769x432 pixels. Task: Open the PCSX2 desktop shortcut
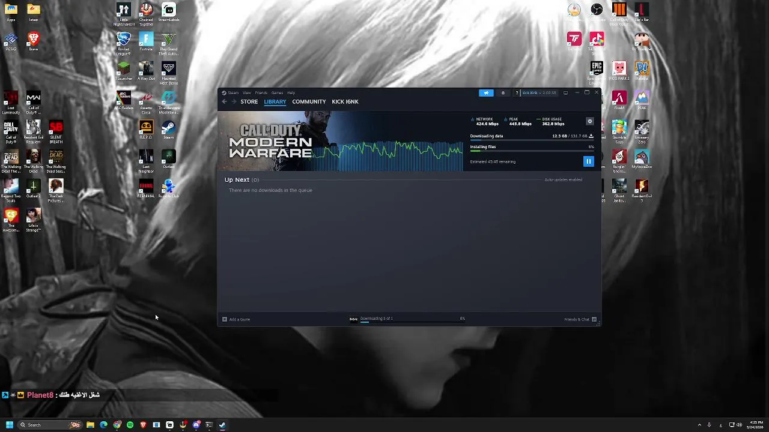(x=11, y=42)
